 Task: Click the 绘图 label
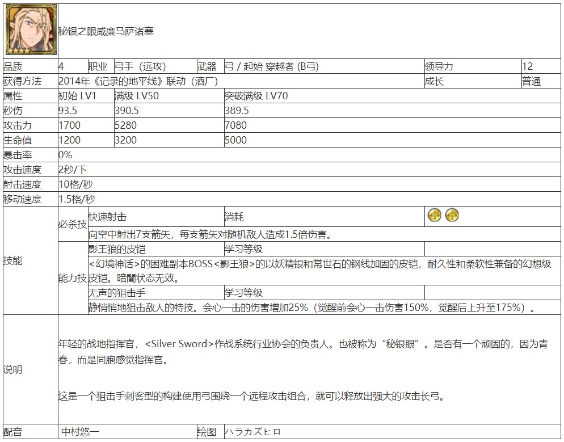[x=207, y=432]
